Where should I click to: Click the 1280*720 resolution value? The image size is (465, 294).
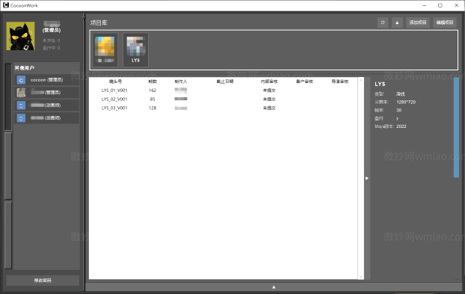click(x=406, y=102)
